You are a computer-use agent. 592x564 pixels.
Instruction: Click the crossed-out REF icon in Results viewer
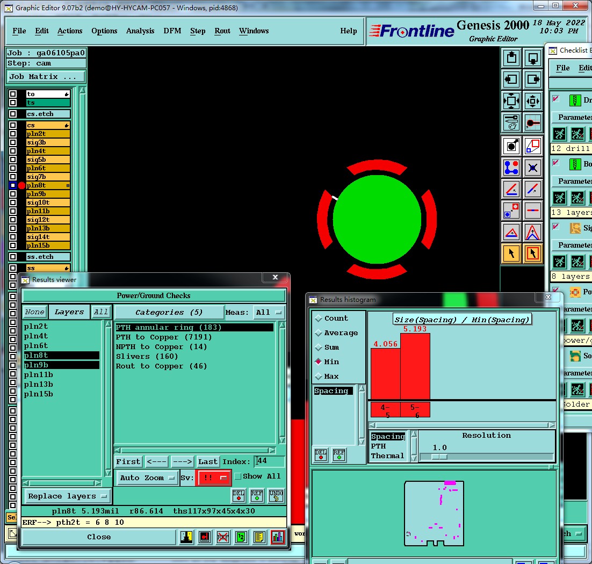click(x=223, y=537)
